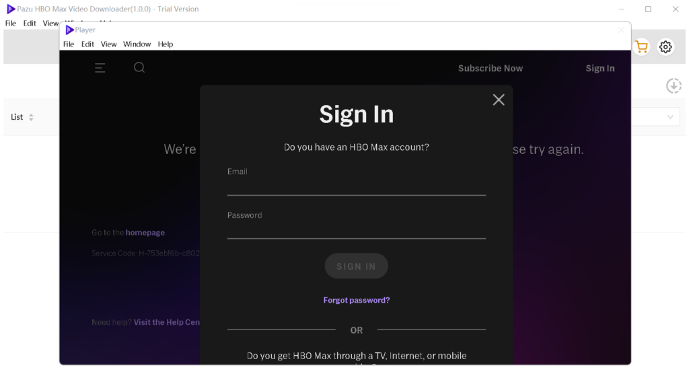Open the settings gear icon
Screen dimensions: 689x386
[x=665, y=47]
